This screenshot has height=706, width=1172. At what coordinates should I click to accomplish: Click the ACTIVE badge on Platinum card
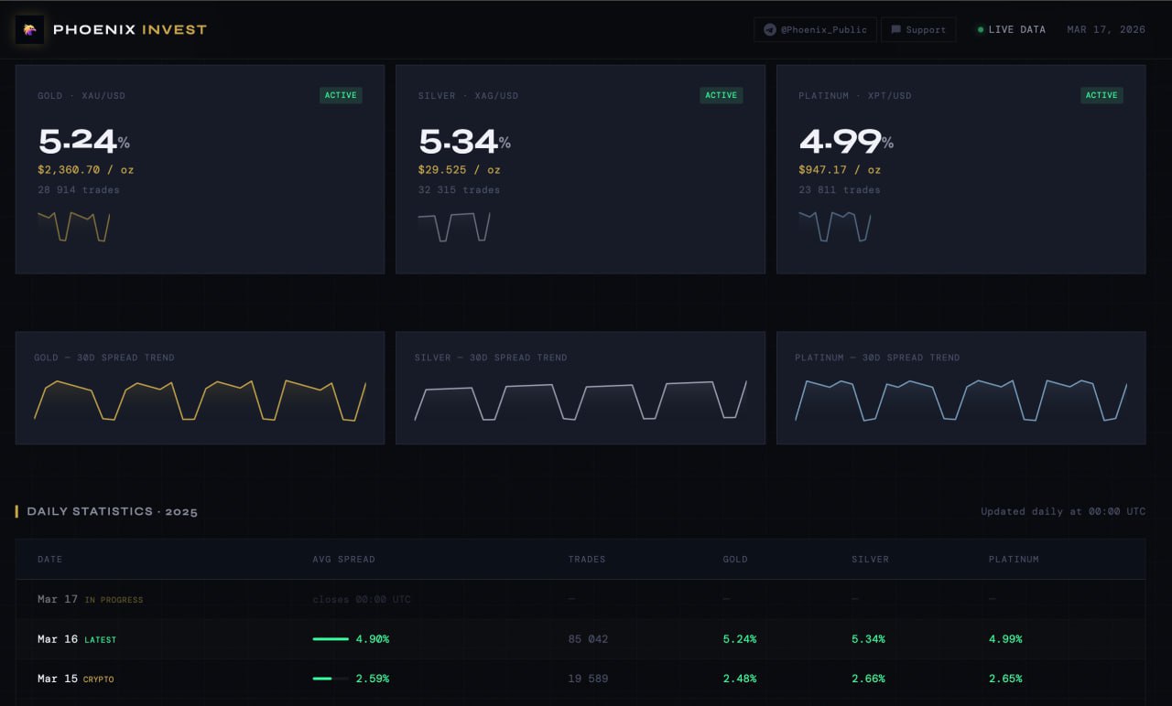pos(1101,95)
